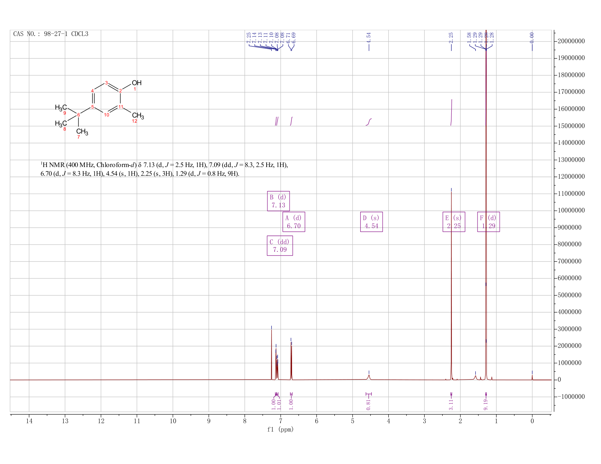Click the 7 tick label on ppm axis

point(280,421)
